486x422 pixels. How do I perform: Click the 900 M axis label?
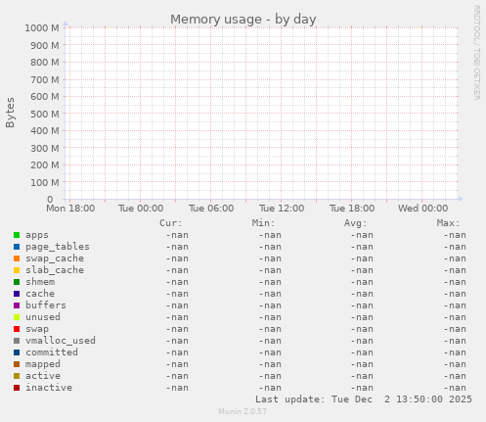pos(45,45)
